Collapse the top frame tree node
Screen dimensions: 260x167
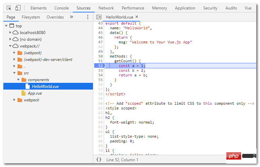click(6, 26)
